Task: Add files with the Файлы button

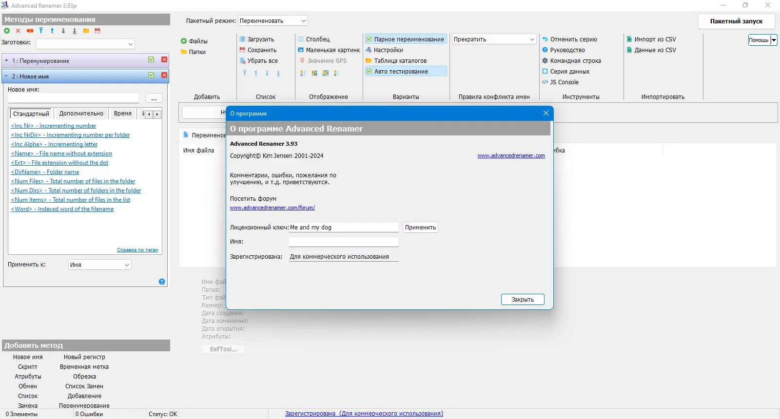Action: [194, 41]
